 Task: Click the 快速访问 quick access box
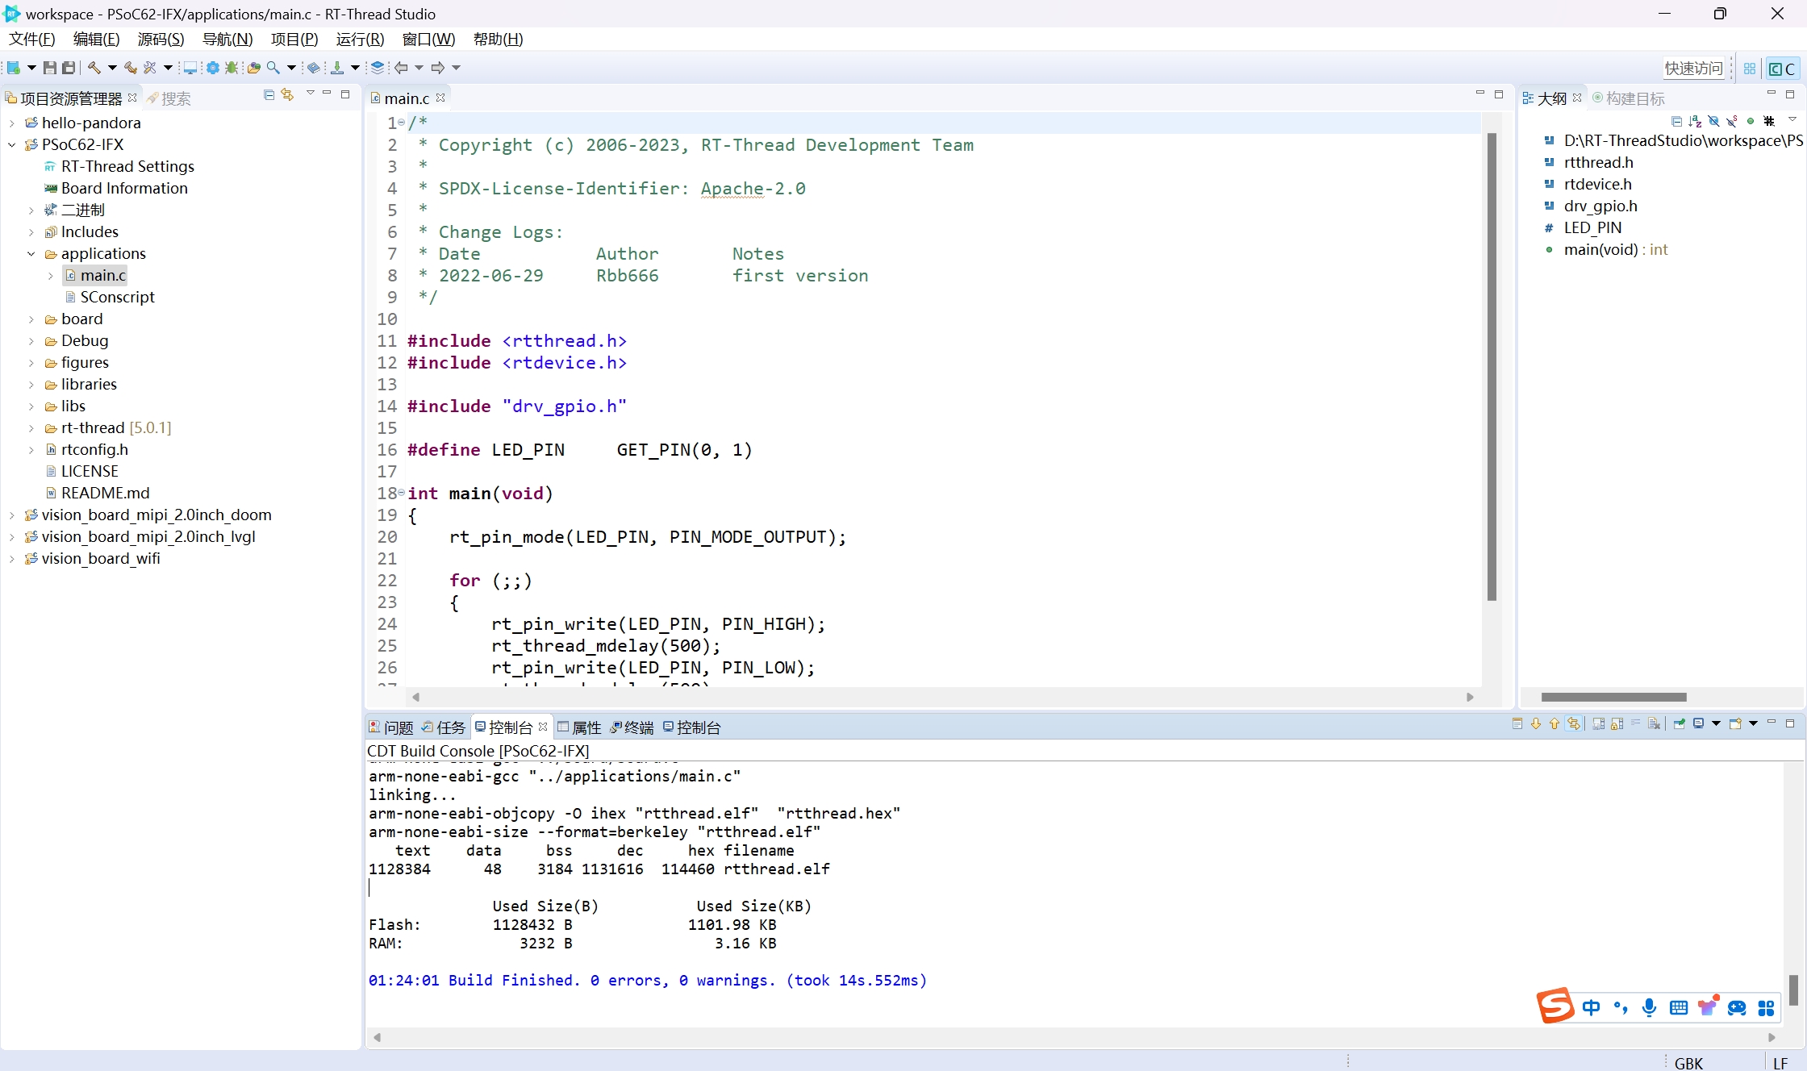point(1693,69)
